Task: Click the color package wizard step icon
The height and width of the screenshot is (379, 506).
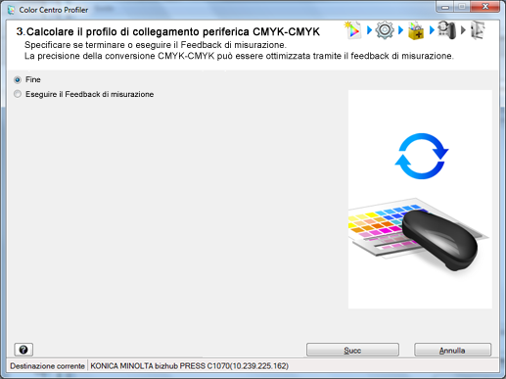Action: click(x=416, y=30)
